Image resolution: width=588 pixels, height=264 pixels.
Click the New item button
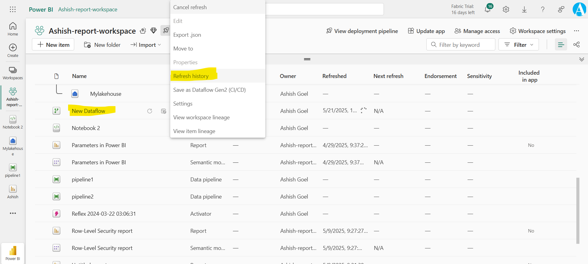click(53, 45)
